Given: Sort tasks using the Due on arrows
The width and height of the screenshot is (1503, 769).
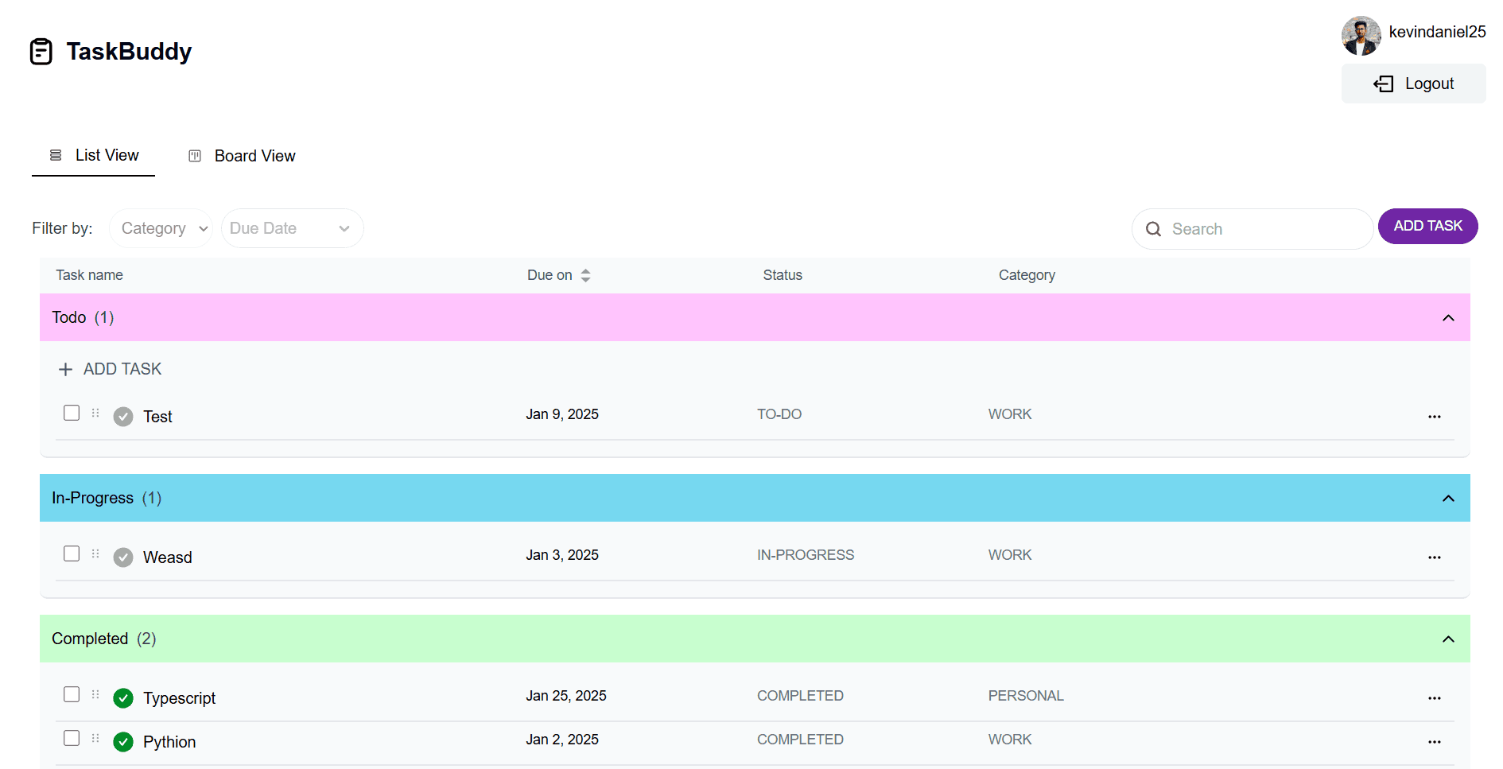Looking at the screenshot, I should pos(585,275).
